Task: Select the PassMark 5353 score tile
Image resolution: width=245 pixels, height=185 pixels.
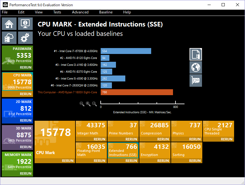Action: pyautogui.click(x=17, y=55)
